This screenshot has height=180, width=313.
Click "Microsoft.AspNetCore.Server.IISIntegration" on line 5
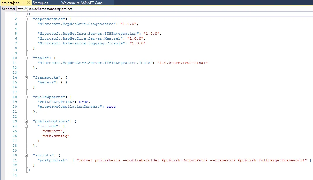pos(88,34)
